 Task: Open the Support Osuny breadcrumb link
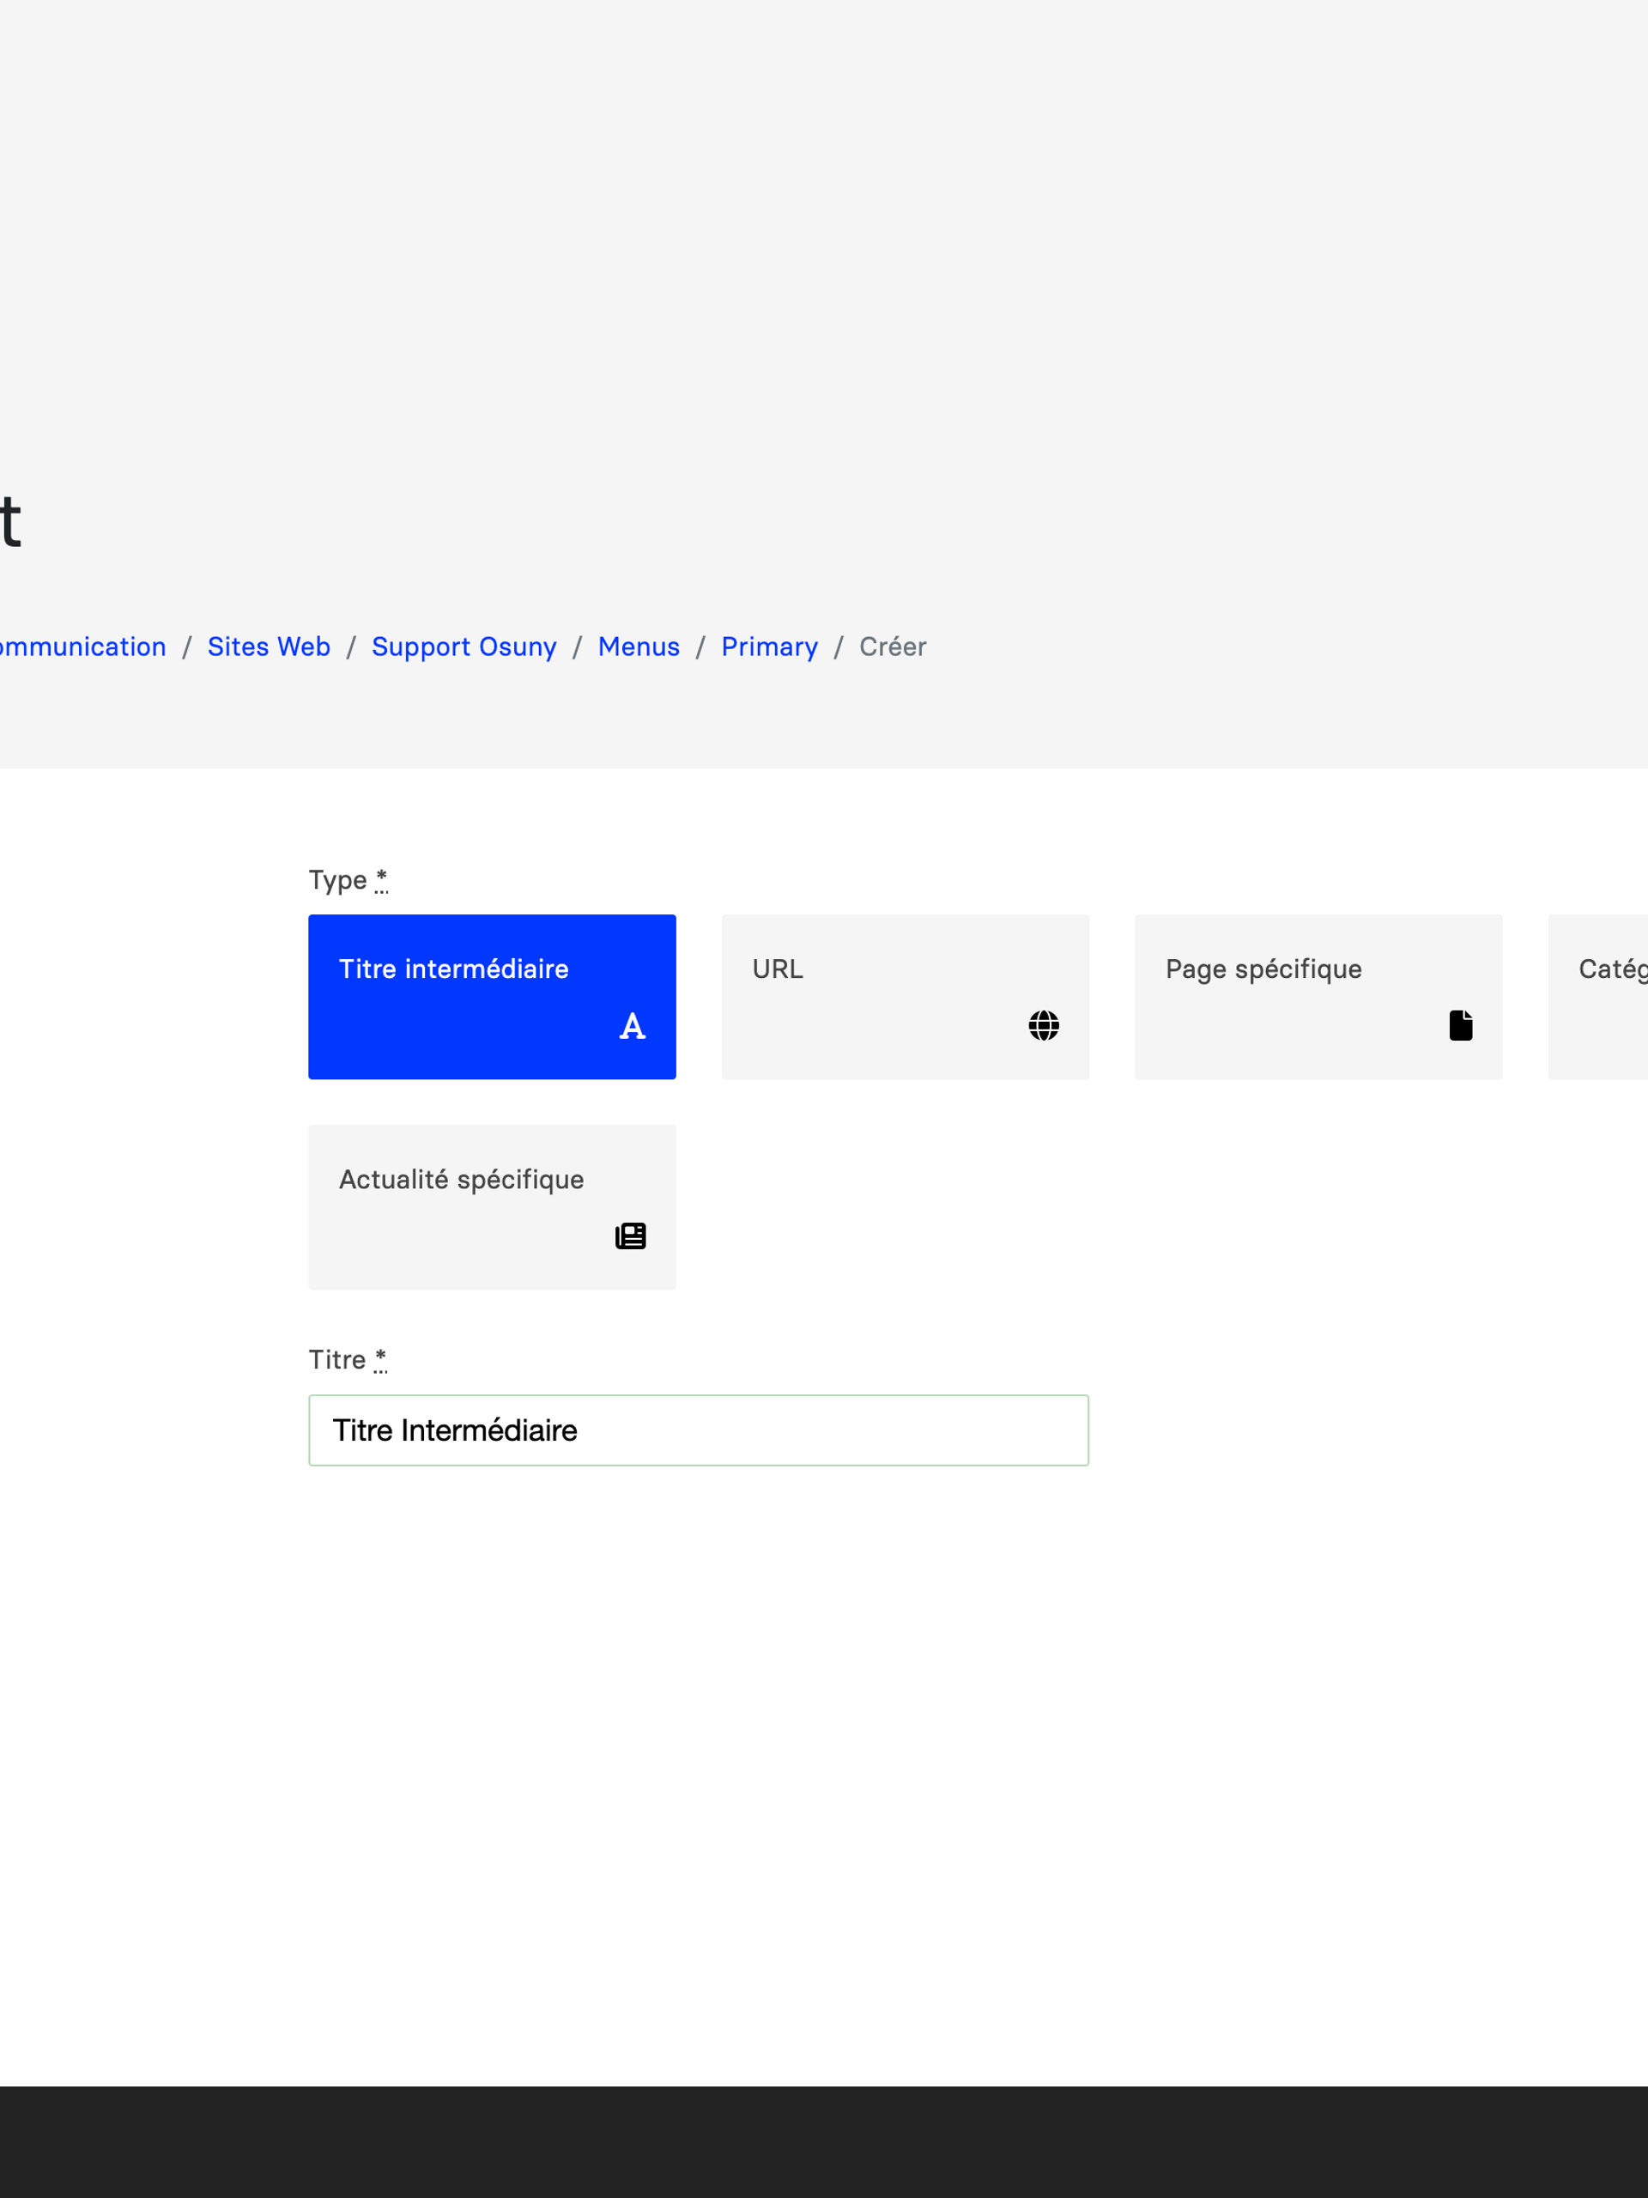pyautogui.click(x=463, y=647)
